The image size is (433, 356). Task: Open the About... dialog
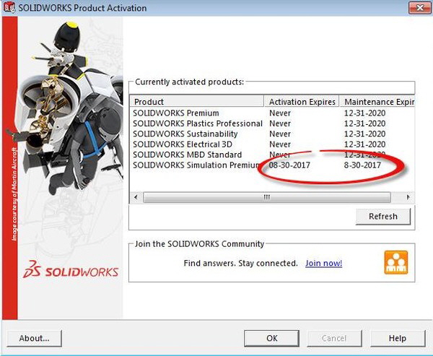pos(34,338)
